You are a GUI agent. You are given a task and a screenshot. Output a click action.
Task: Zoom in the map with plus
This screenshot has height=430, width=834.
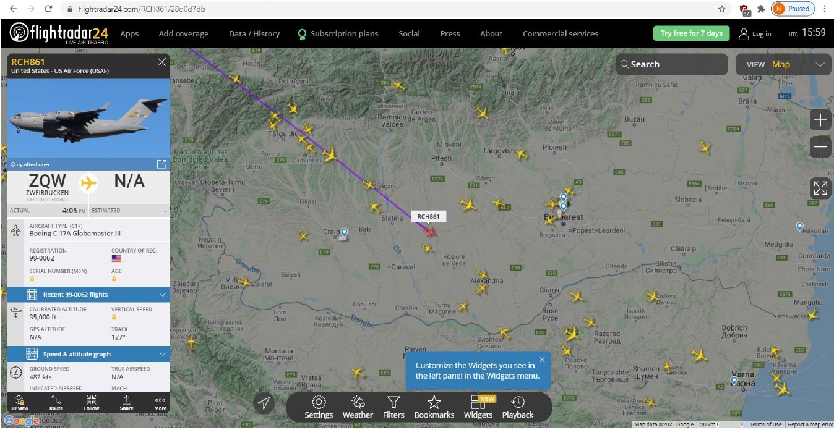(820, 120)
